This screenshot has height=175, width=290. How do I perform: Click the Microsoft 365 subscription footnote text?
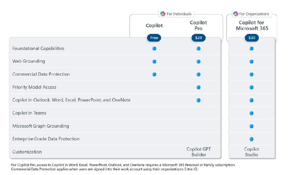123,165
